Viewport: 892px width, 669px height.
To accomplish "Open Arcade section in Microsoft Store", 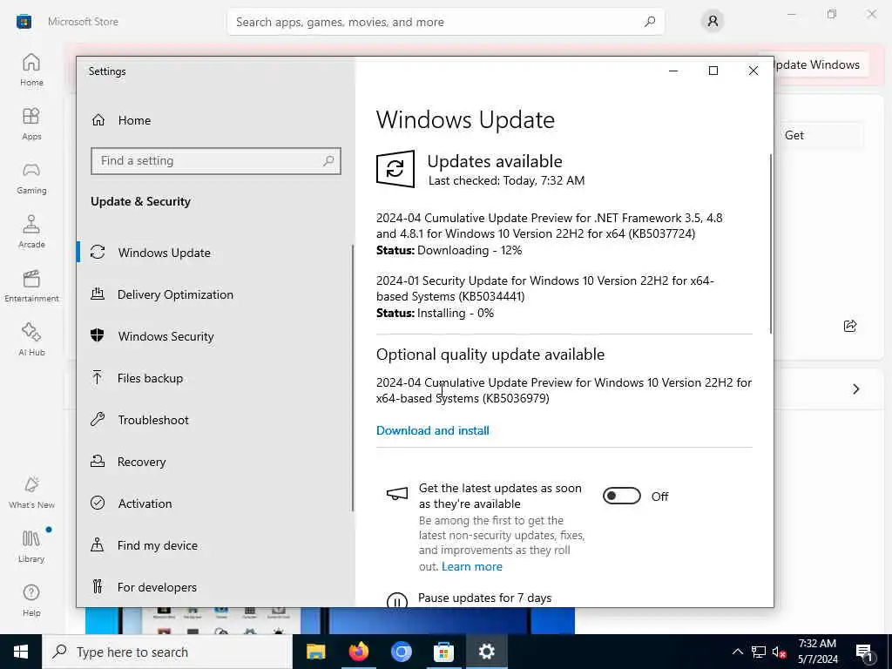I will (31, 232).
